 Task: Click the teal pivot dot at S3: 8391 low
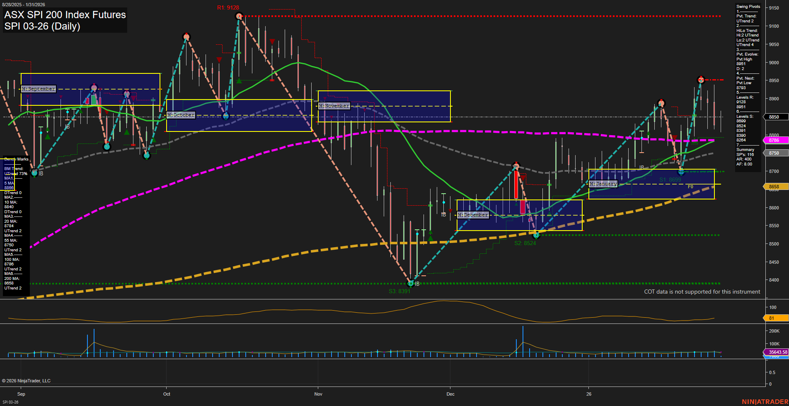[x=411, y=284]
